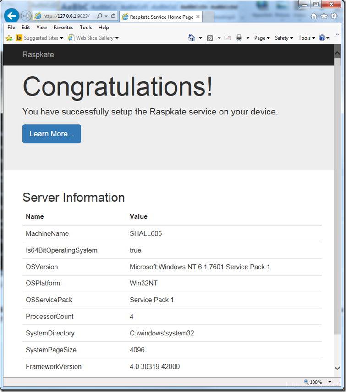Click the search magnifier in address bar
Screen dimensions: 346x392
(x=99, y=16)
